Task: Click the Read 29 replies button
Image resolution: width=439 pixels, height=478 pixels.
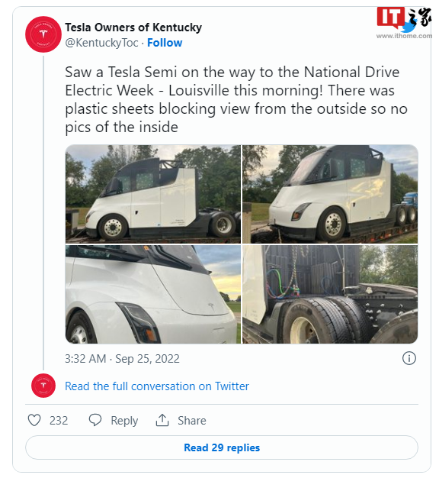Action: [x=222, y=447]
